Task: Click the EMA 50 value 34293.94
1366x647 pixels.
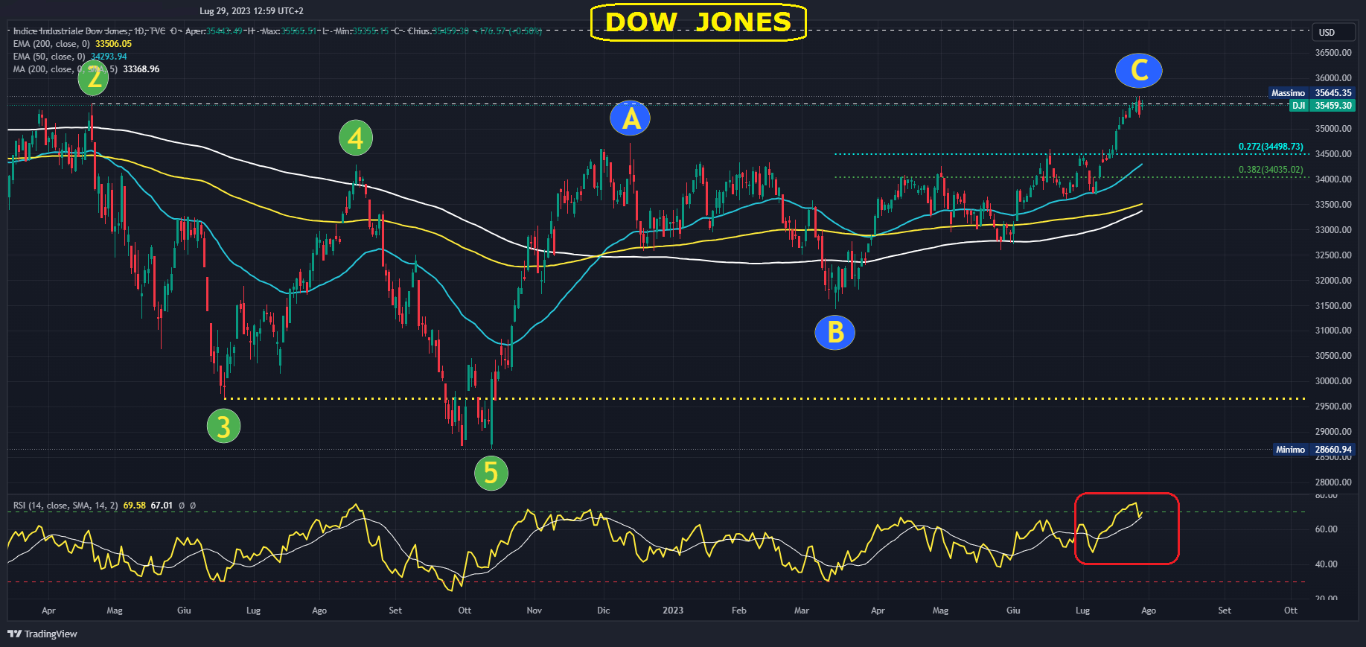Action: pos(109,57)
